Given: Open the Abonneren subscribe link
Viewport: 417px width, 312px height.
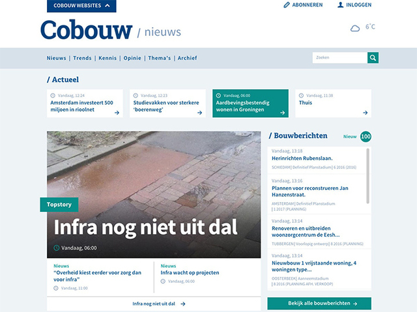Looking at the screenshot, I should [307, 5].
